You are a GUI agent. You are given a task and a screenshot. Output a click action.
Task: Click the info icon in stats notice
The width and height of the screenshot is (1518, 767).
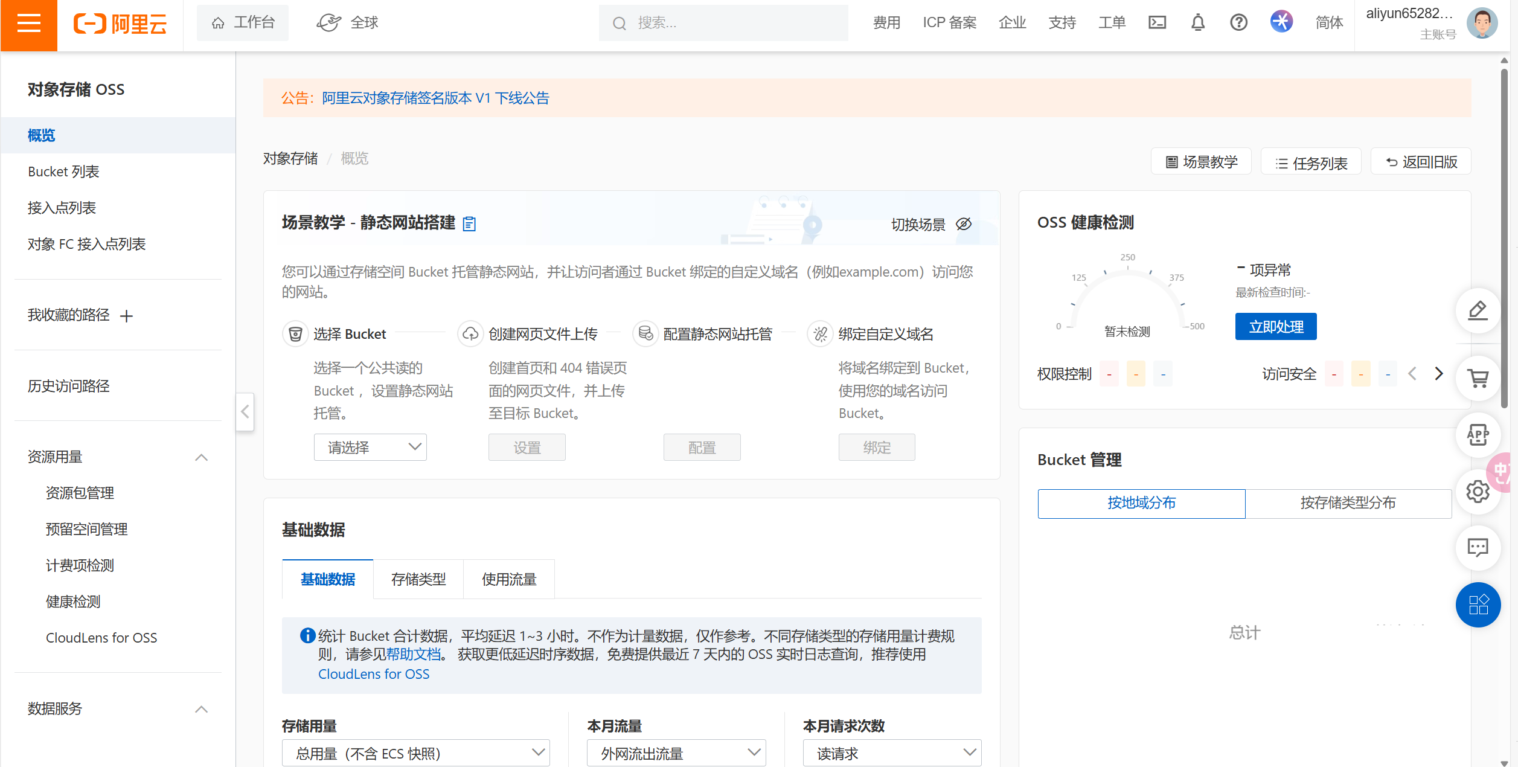[x=307, y=635]
